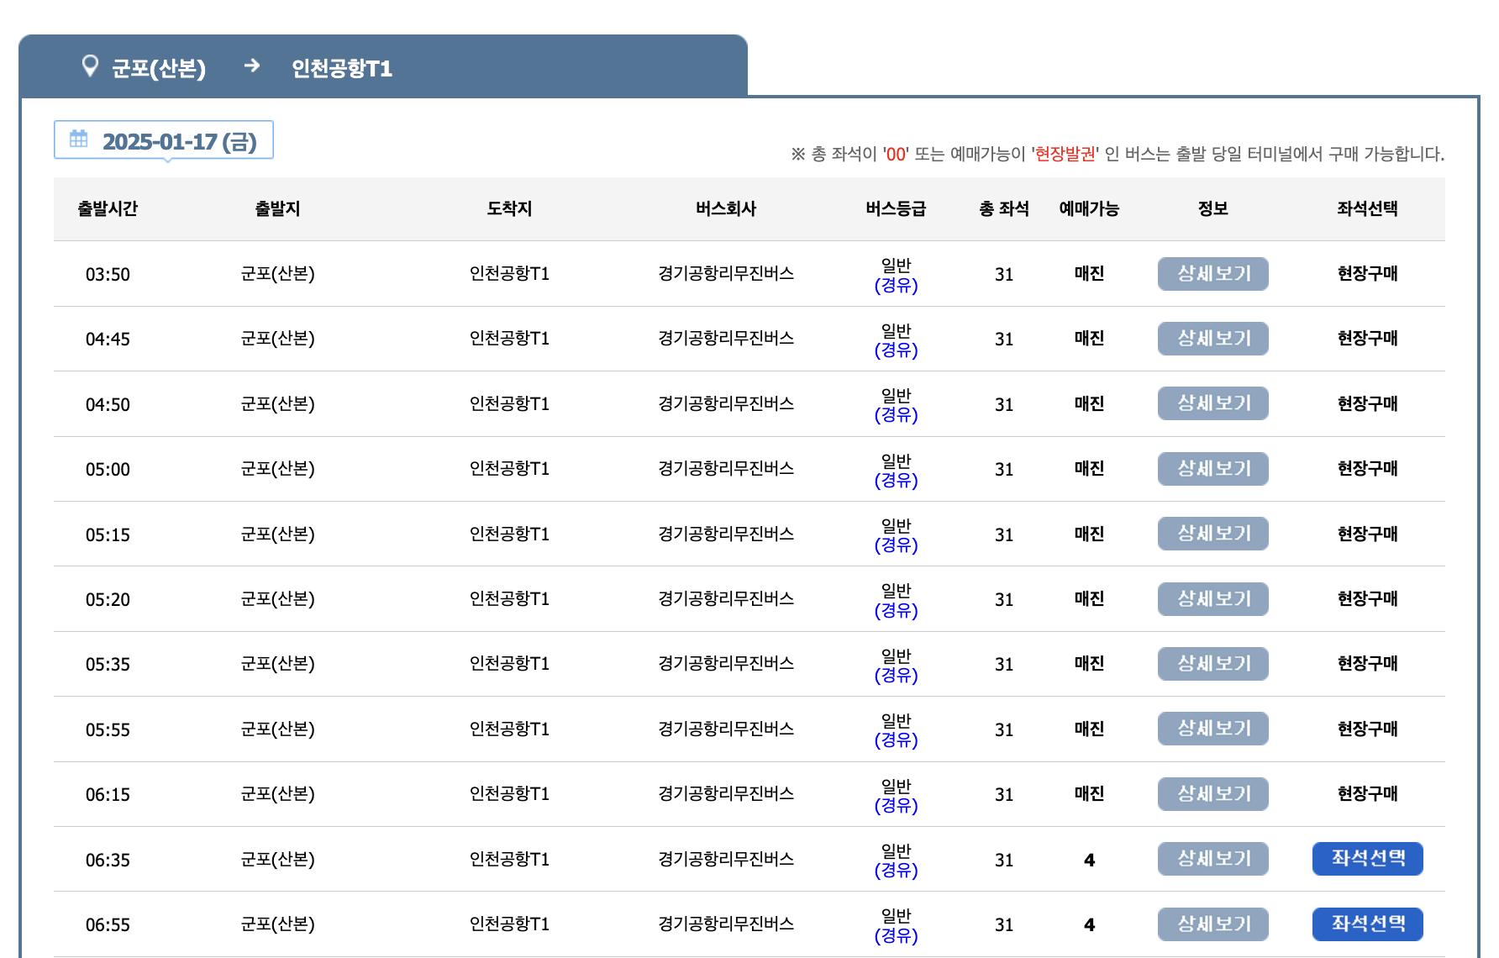Open 상세보기 for the 04:50 departure
Image resolution: width=1499 pixels, height=958 pixels.
1212,403
